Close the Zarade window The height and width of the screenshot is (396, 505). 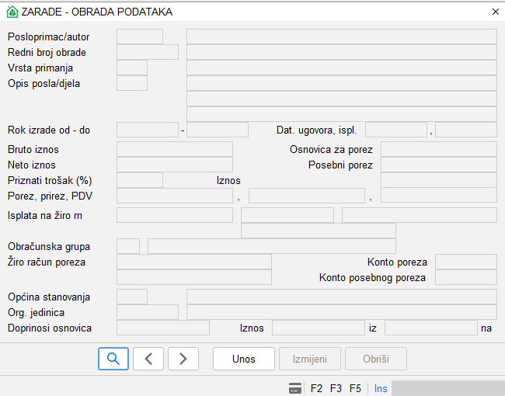(496, 12)
